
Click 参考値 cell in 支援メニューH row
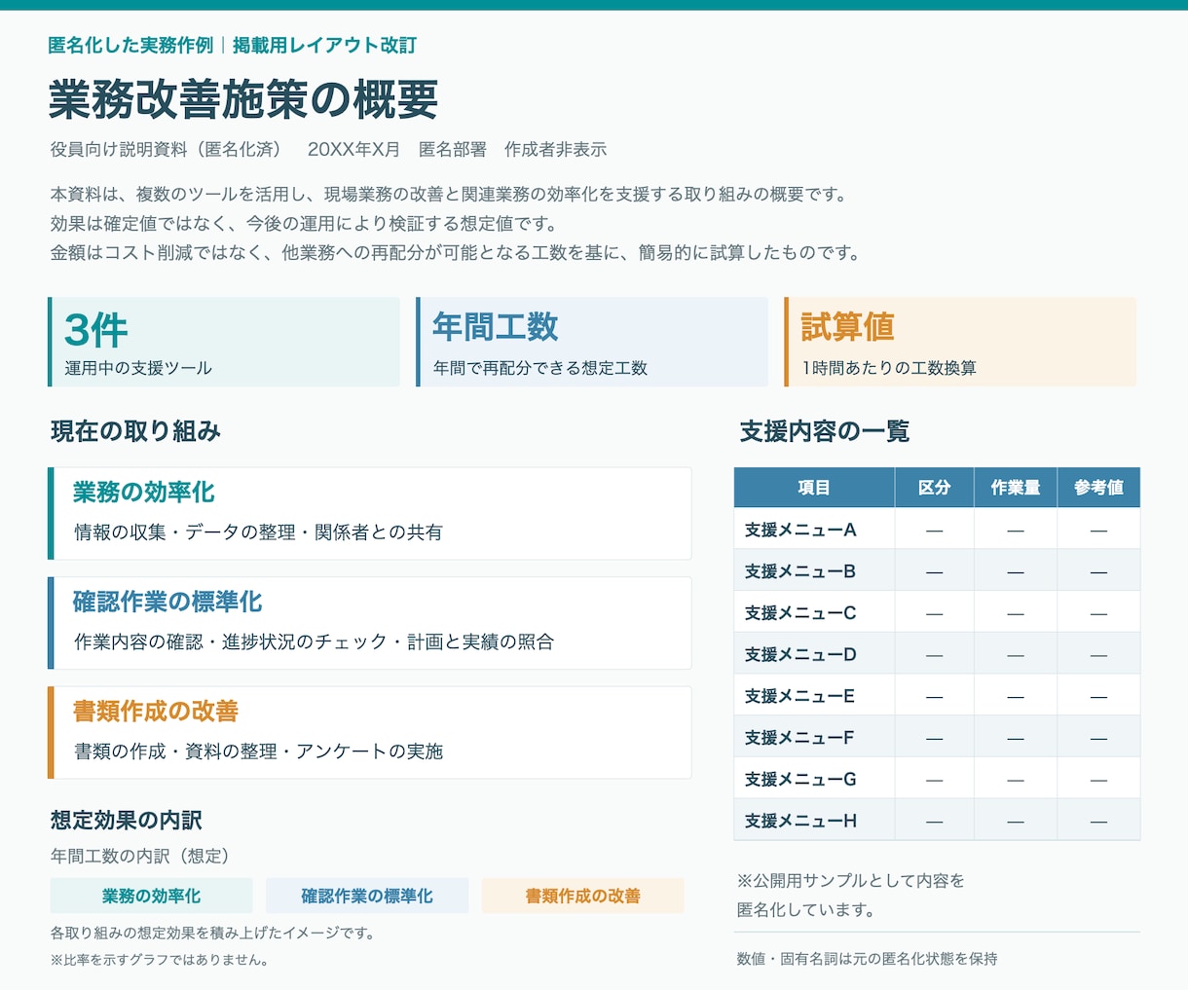[1098, 821]
